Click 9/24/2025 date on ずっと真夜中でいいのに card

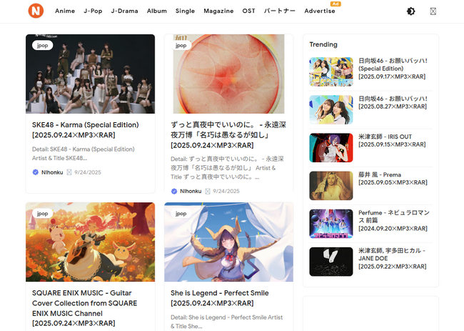(226, 191)
